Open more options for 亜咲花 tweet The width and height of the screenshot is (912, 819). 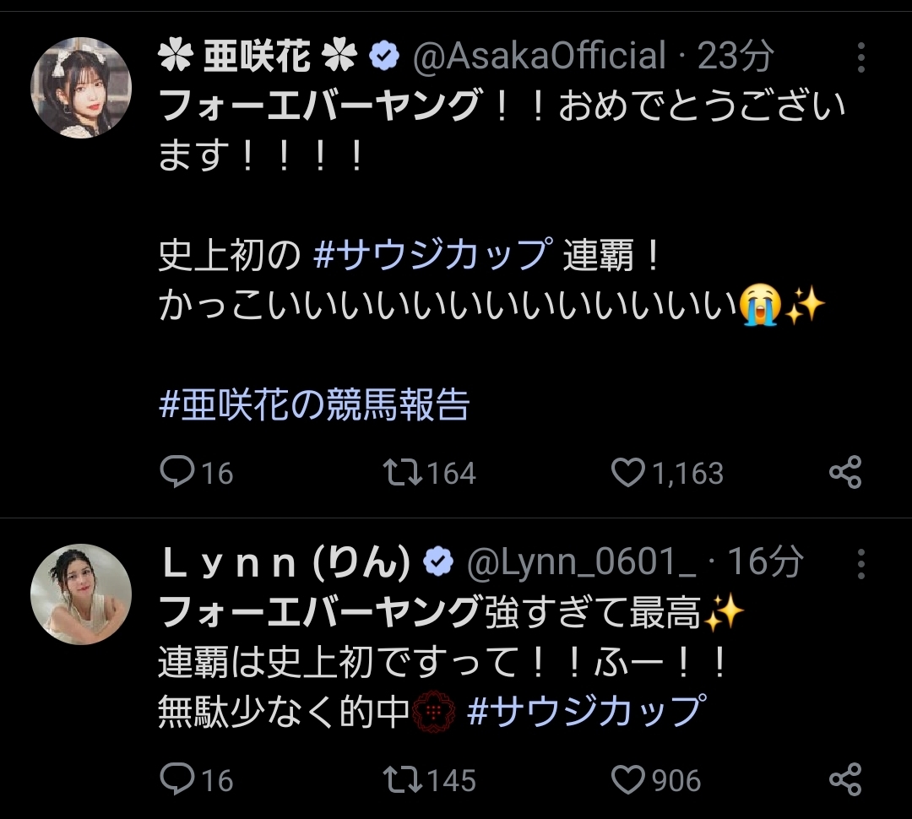click(860, 57)
